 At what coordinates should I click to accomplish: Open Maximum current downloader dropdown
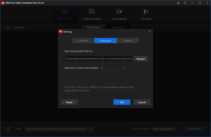113,68
